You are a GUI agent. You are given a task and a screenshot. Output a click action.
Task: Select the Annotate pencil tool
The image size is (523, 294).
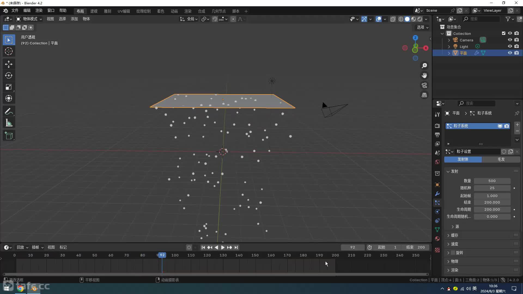9,112
